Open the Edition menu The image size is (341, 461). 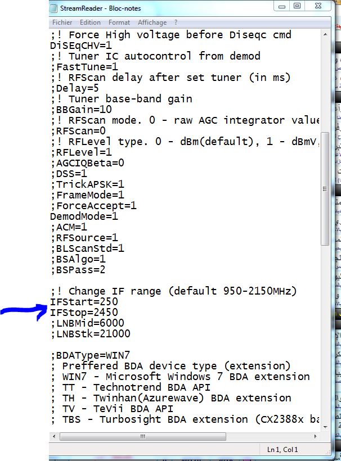90,22
